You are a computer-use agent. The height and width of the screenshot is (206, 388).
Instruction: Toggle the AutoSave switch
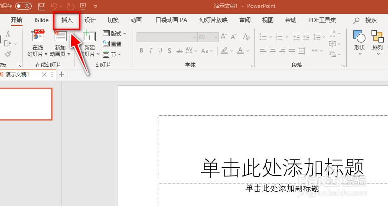[x=23, y=6]
